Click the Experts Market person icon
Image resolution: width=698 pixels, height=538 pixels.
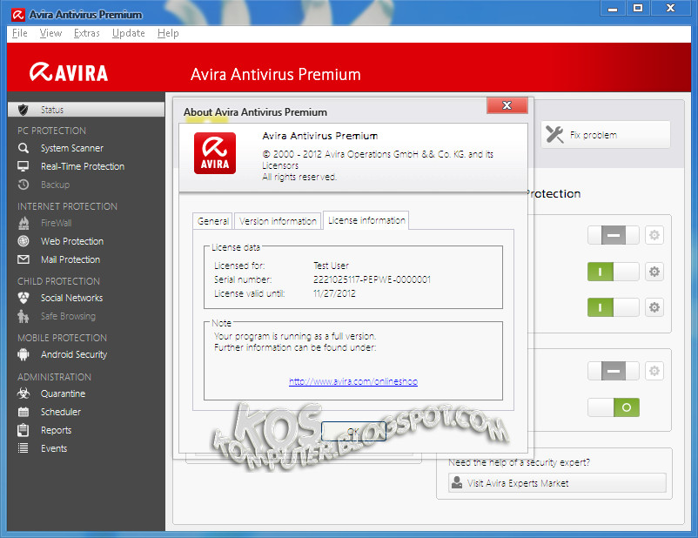click(457, 483)
